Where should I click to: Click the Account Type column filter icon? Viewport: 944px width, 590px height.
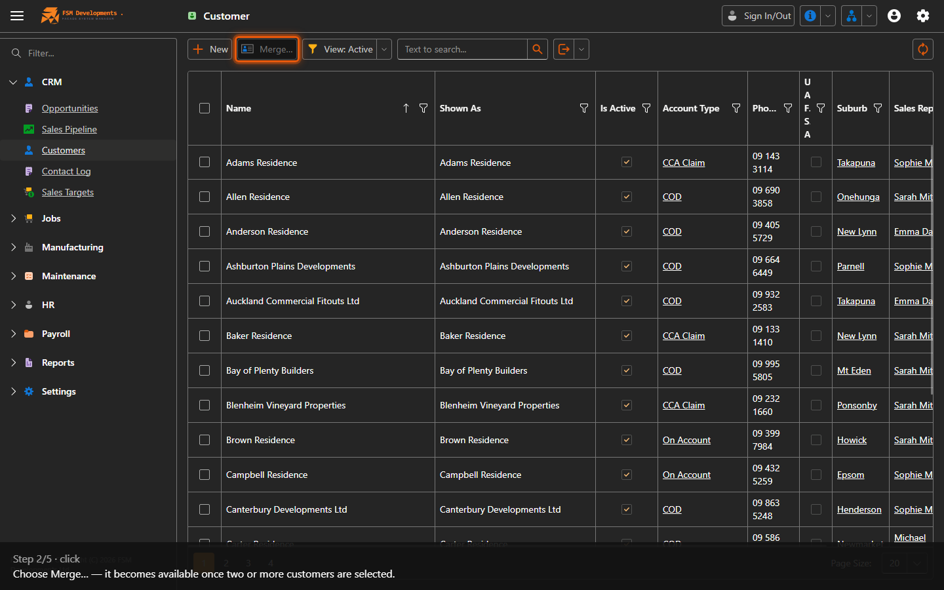point(736,108)
